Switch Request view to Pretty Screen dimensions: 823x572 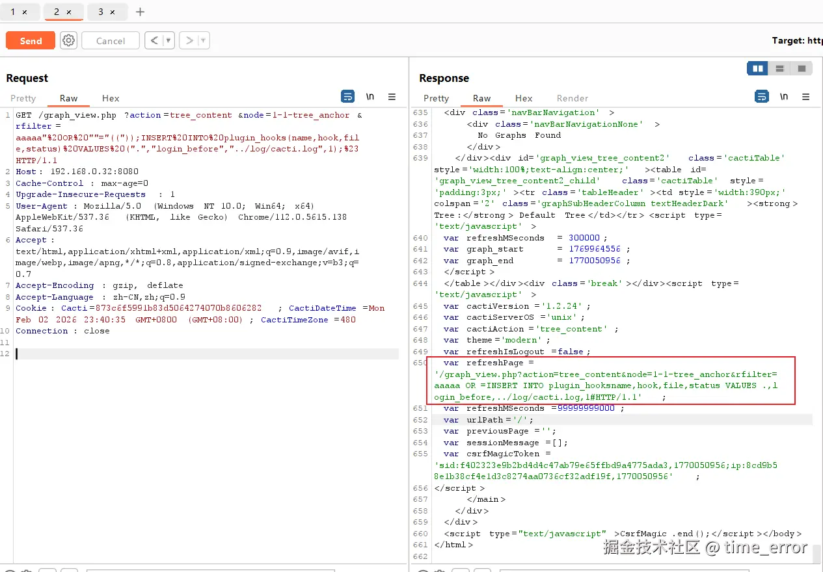coord(23,98)
